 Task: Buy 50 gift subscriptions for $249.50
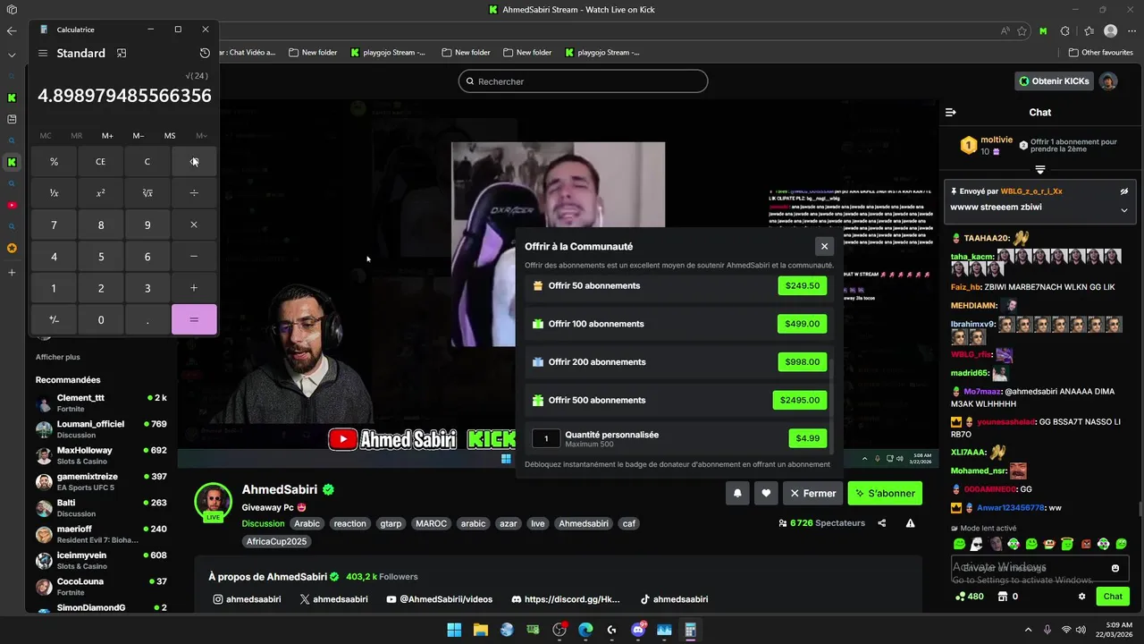click(802, 286)
